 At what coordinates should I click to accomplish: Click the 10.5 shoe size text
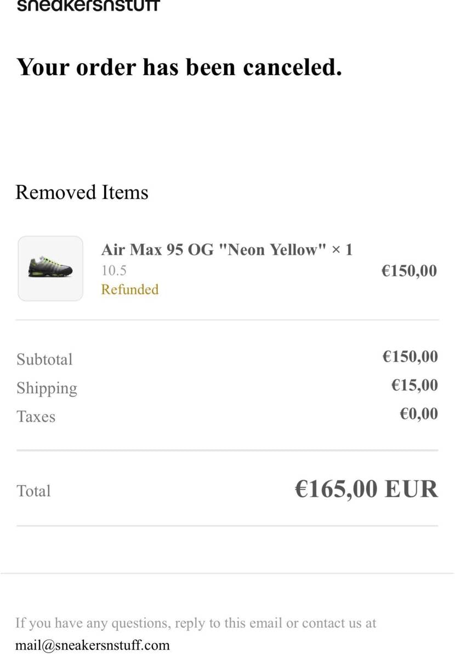(114, 270)
